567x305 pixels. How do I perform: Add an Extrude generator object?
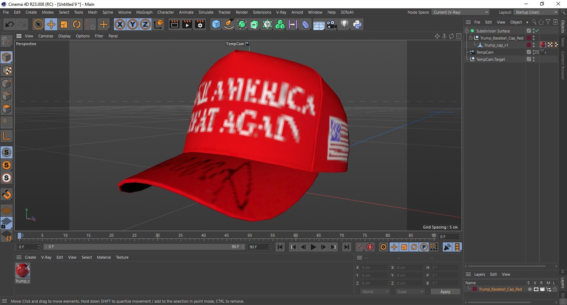click(x=255, y=24)
